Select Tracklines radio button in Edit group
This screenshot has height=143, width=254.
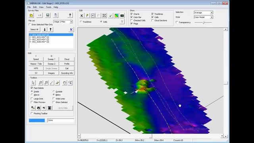(x=81, y=21)
